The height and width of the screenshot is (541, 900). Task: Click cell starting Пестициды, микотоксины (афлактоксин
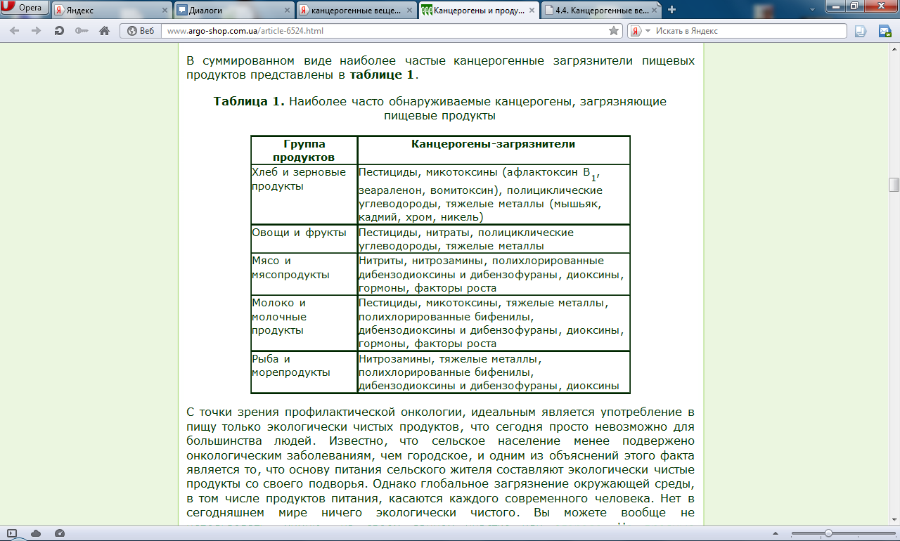494,195
